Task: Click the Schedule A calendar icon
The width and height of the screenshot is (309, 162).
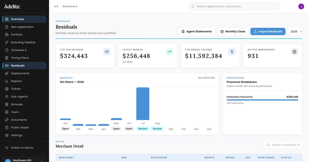Action: [7, 50]
